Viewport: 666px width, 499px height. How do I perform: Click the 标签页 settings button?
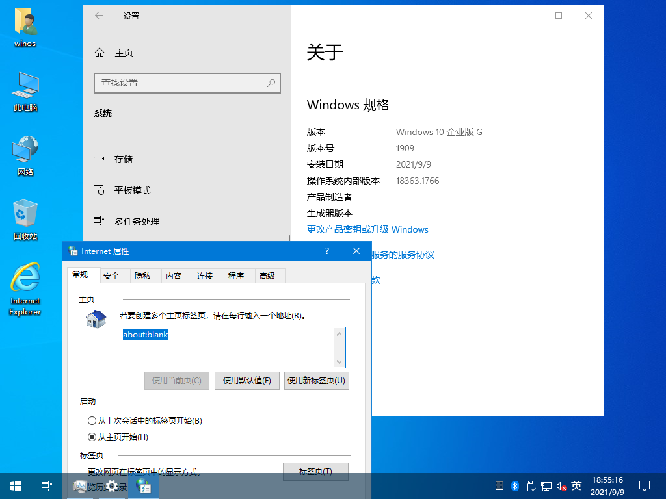coord(315,472)
